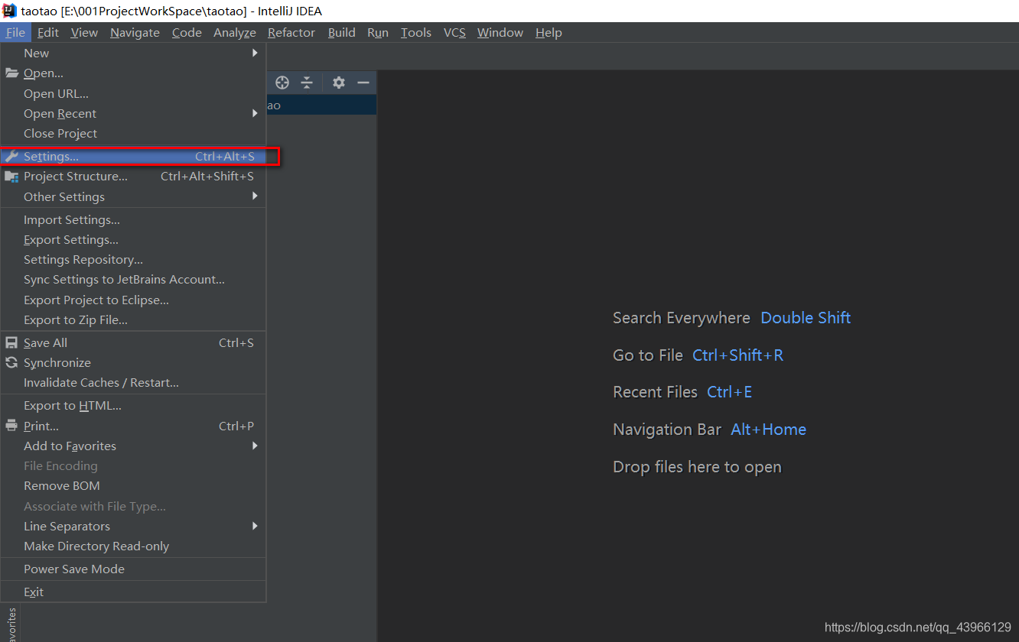Click the printer icon beside Print...
The height and width of the screenshot is (642, 1019).
pyautogui.click(x=11, y=426)
